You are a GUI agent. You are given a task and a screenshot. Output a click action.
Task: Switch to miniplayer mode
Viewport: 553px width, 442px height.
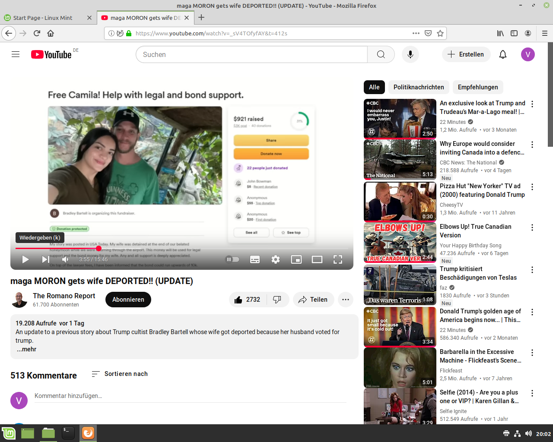click(x=296, y=259)
